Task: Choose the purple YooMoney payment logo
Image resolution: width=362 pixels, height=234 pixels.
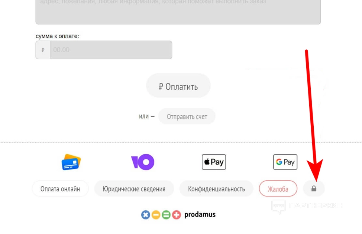Action: point(143,162)
